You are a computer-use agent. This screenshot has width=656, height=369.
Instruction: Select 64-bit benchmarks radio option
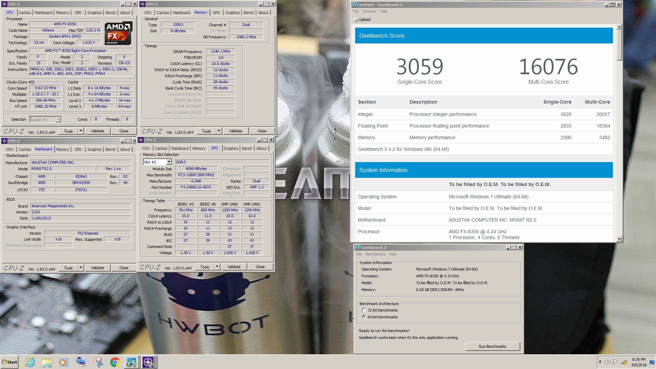[x=364, y=317]
